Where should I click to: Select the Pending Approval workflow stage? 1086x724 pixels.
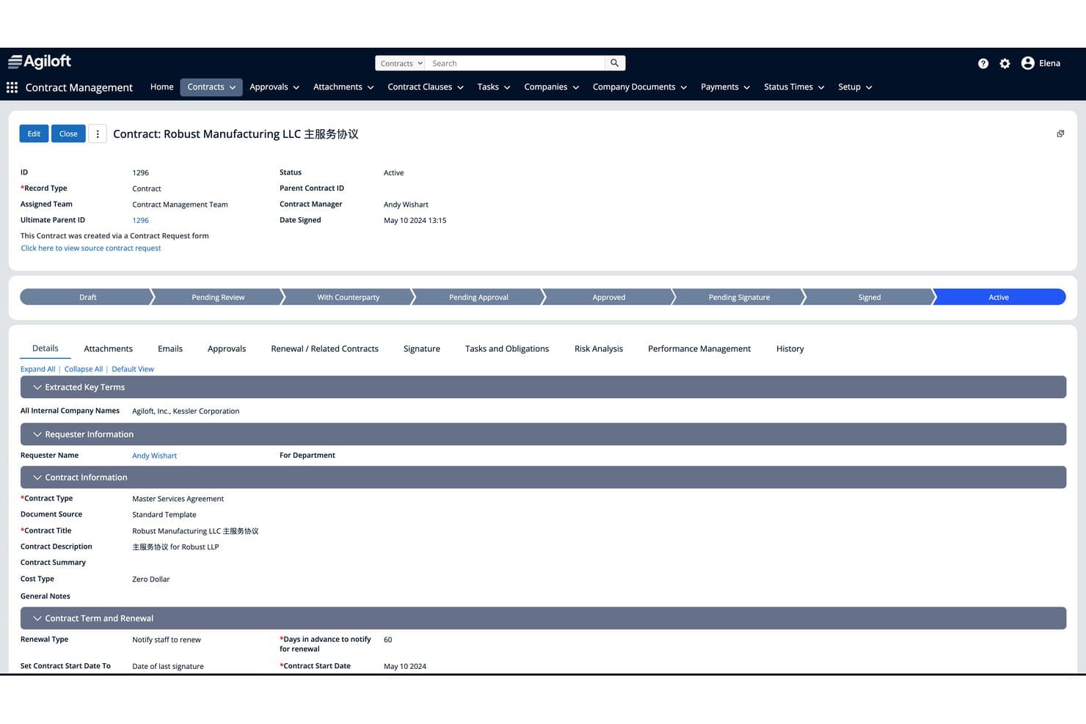(x=478, y=297)
